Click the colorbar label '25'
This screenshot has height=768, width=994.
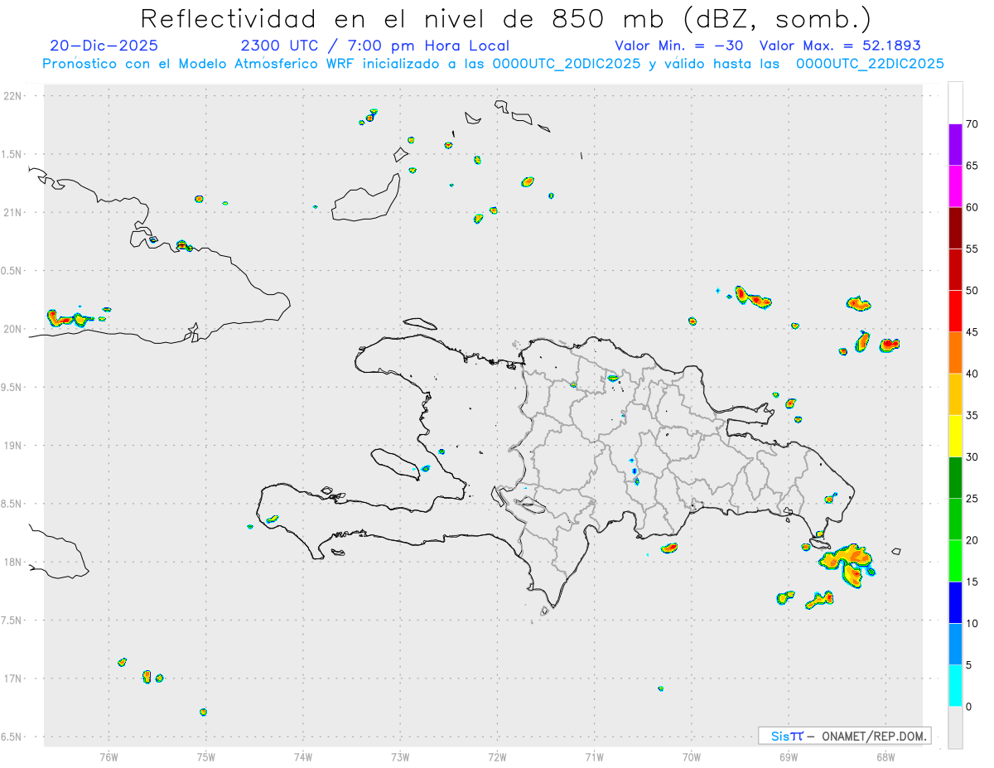click(x=972, y=499)
